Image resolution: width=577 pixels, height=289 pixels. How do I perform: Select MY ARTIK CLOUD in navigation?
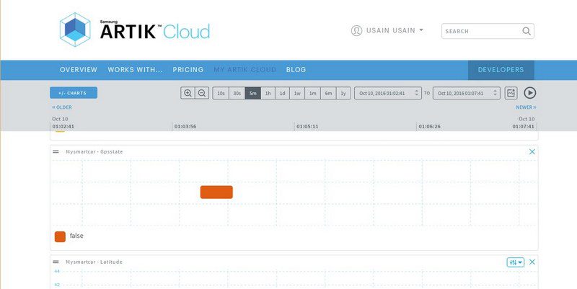coord(245,69)
